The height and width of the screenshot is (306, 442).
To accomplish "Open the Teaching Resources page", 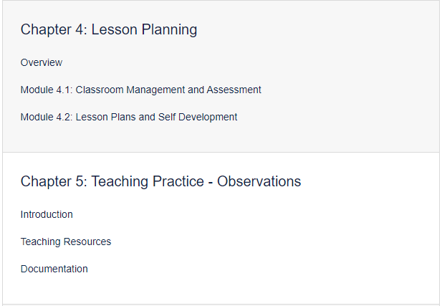I will 66,242.
